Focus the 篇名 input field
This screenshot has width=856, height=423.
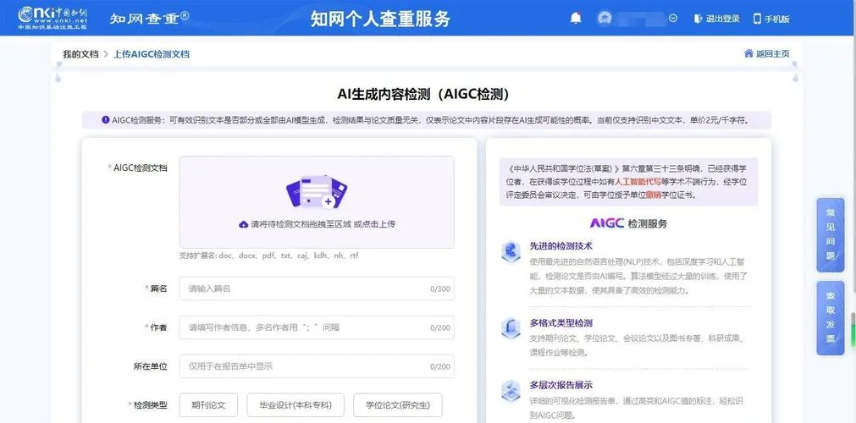(x=317, y=288)
